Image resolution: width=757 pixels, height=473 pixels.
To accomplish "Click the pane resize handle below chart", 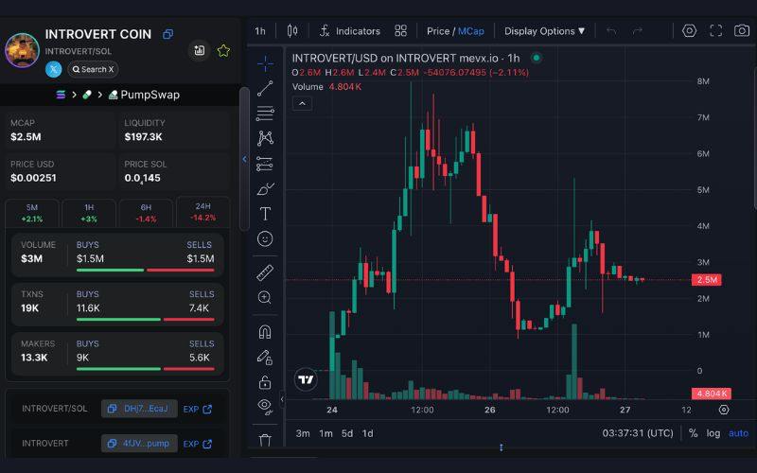I will click(502, 447).
